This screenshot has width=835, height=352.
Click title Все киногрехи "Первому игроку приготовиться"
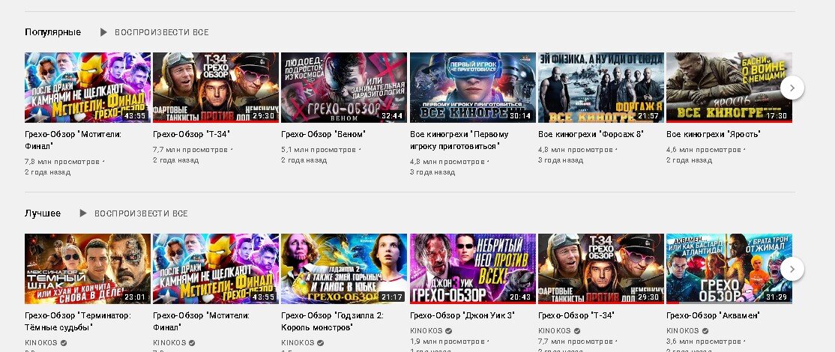click(x=459, y=140)
